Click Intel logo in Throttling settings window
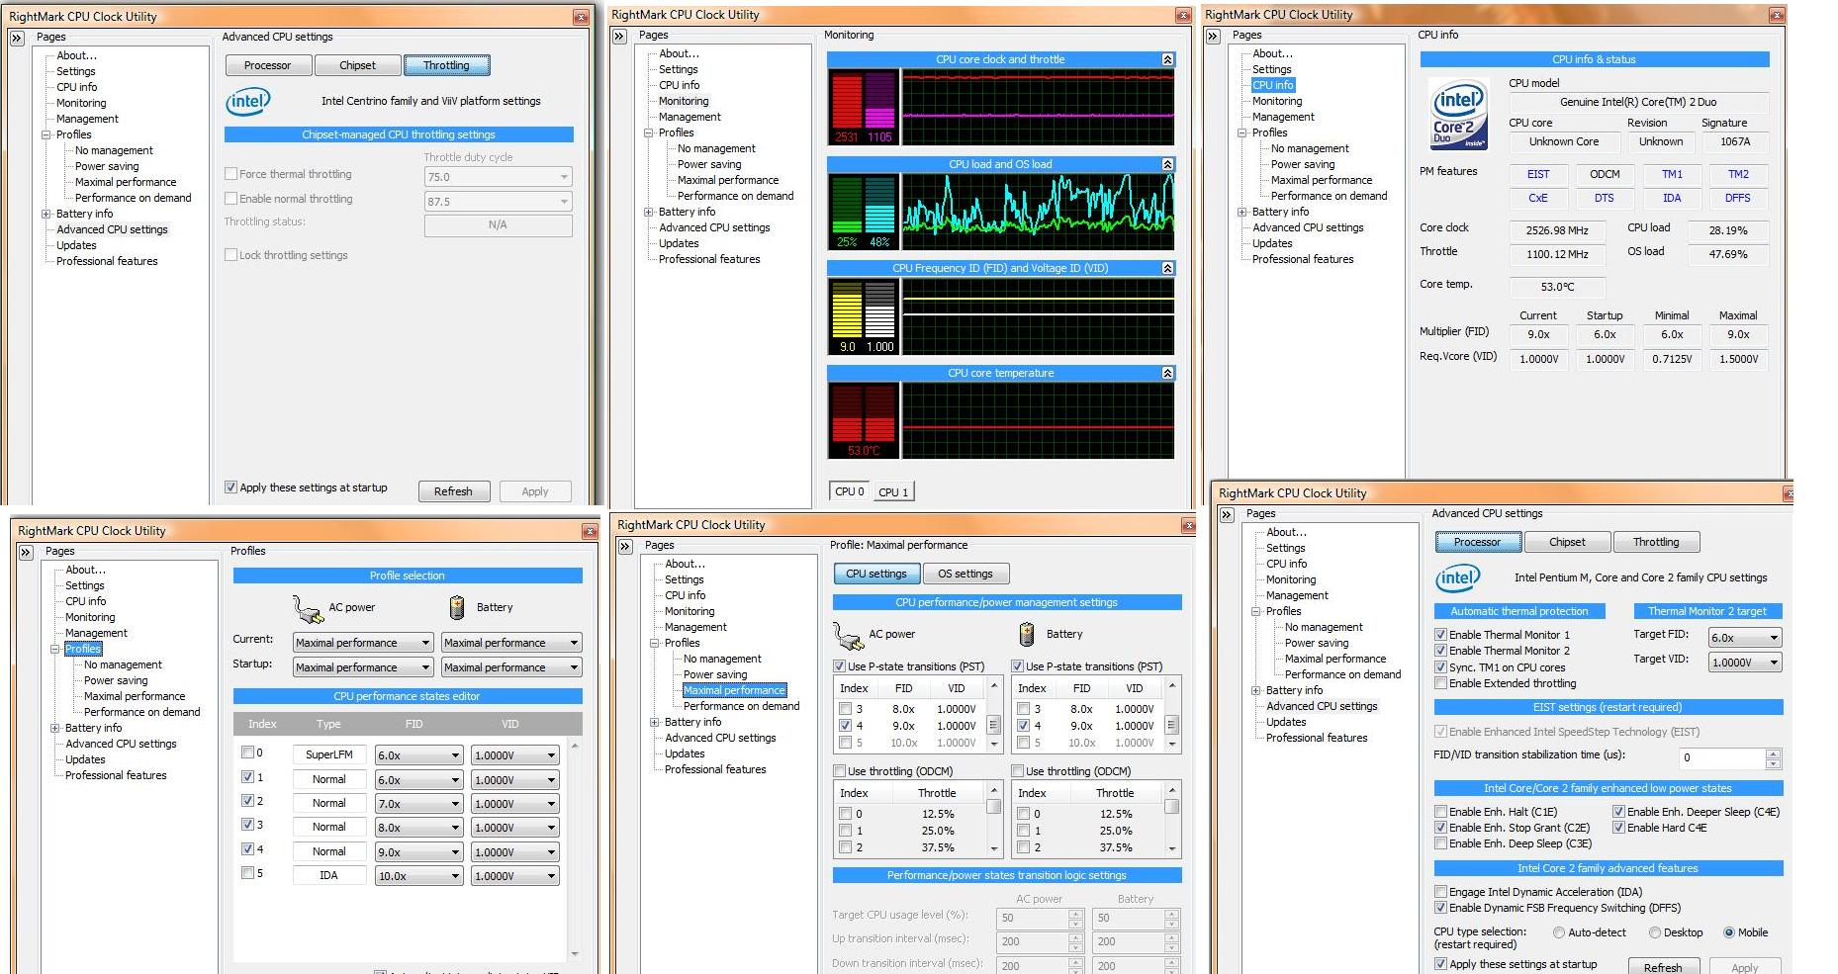This screenshot has height=974, width=1838. pos(248,101)
